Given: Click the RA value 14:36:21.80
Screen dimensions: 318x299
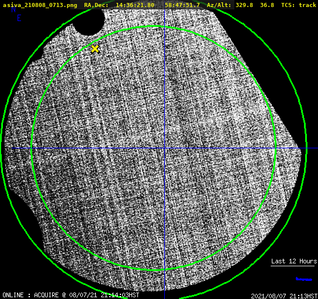Looking at the screenshot, I should click(135, 5).
